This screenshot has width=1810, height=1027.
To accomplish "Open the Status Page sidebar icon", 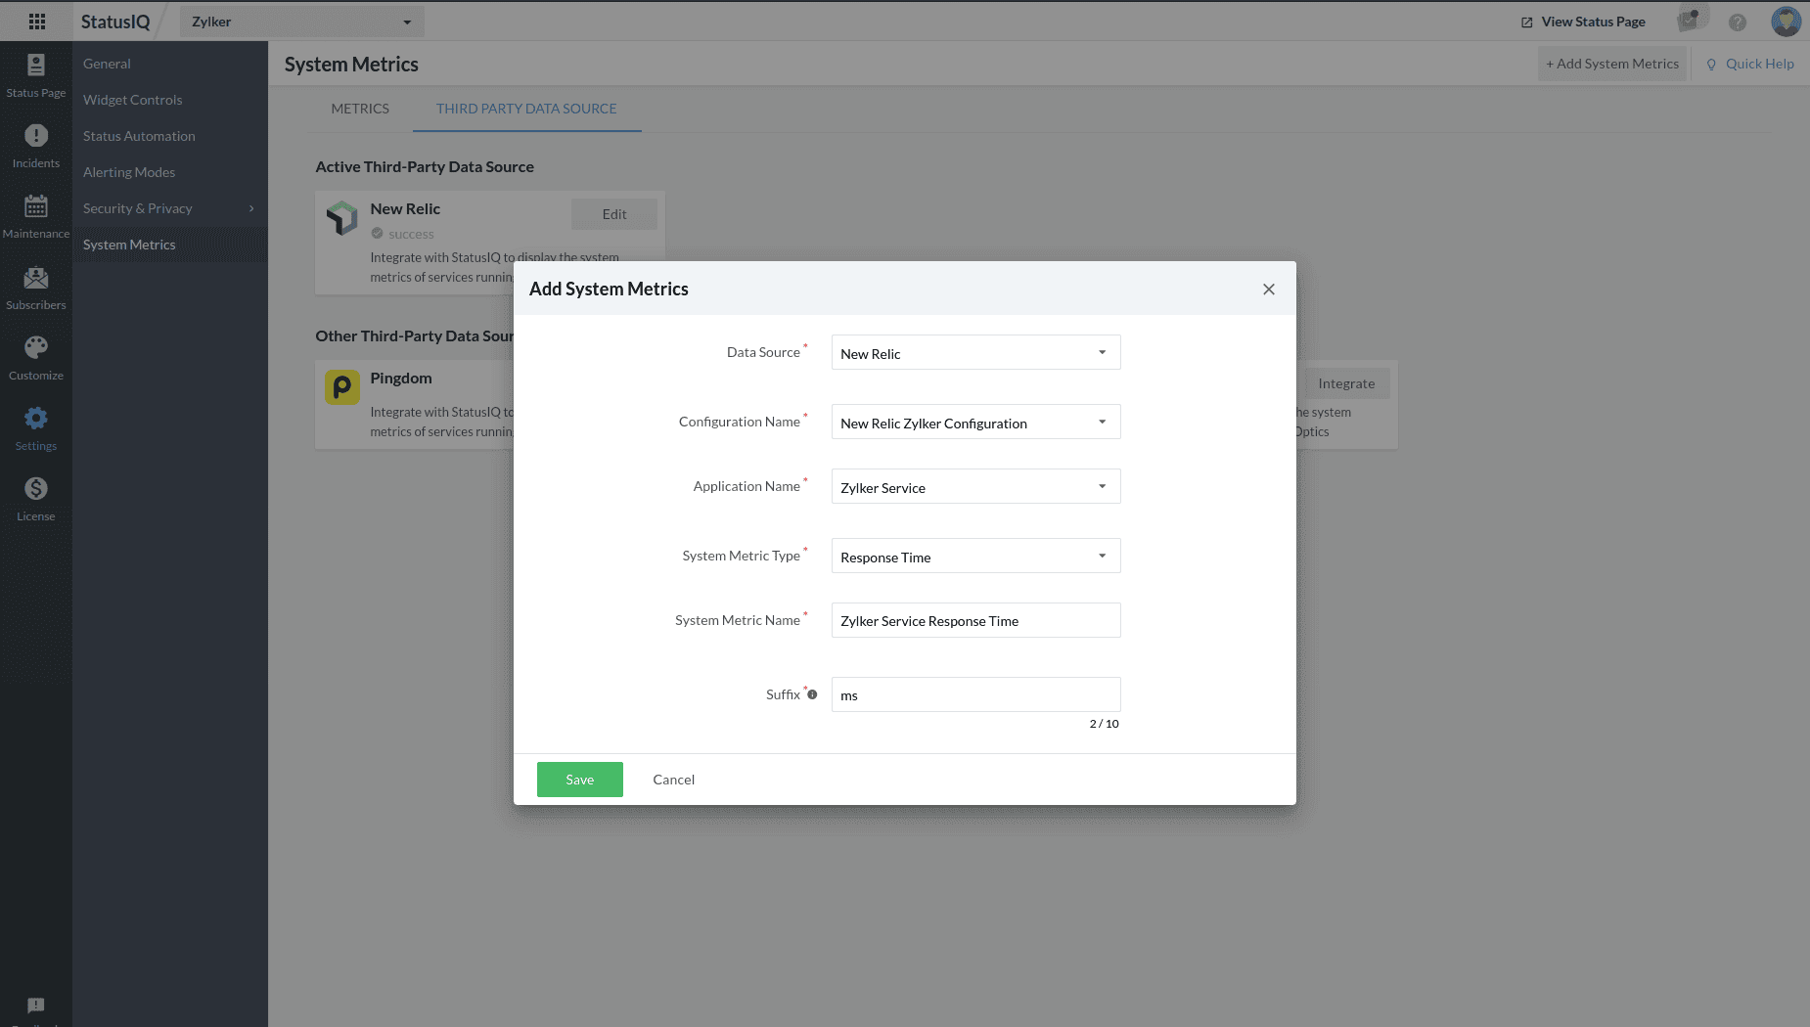I will [36, 66].
